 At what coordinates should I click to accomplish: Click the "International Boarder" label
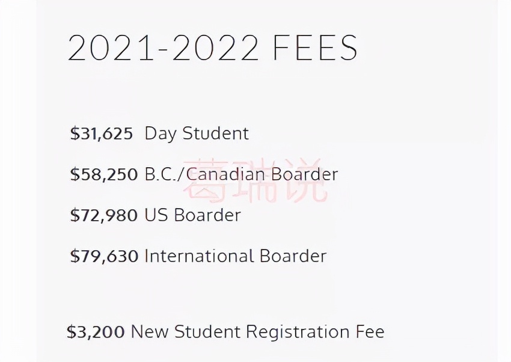pyautogui.click(x=235, y=256)
